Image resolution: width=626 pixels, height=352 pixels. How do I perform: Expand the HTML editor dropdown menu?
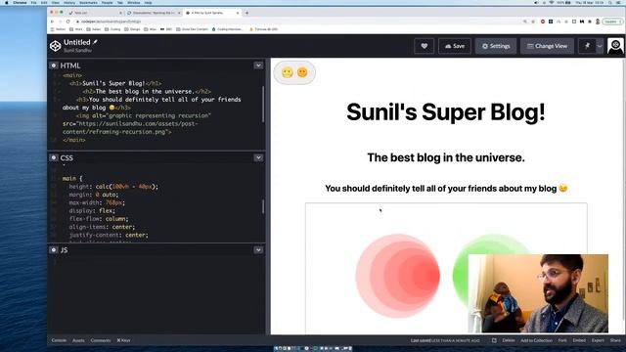click(x=258, y=66)
